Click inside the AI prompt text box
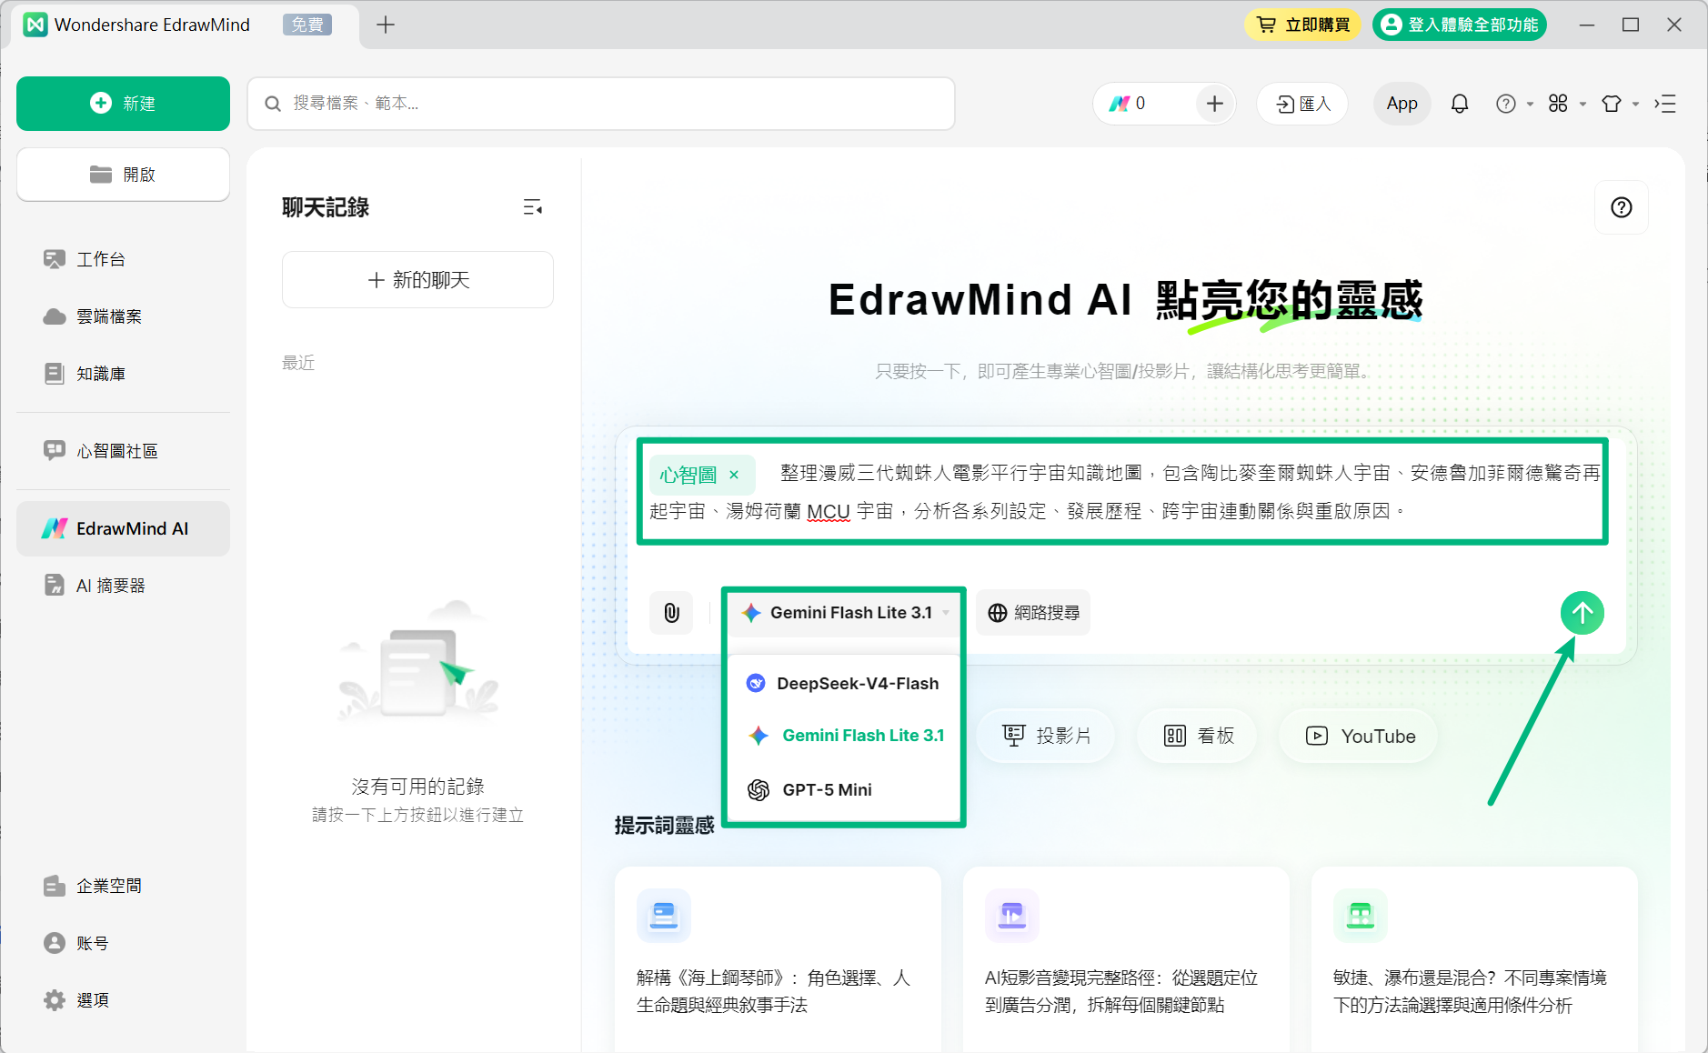This screenshot has height=1053, width=1708. 1122,492
